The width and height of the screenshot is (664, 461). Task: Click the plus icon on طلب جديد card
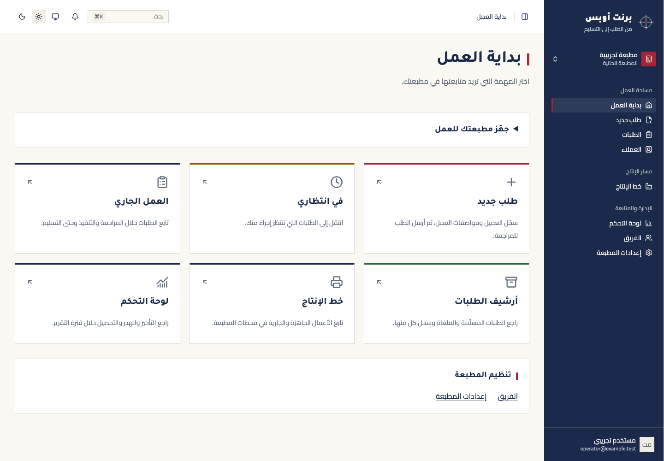[x=511, y=182]
